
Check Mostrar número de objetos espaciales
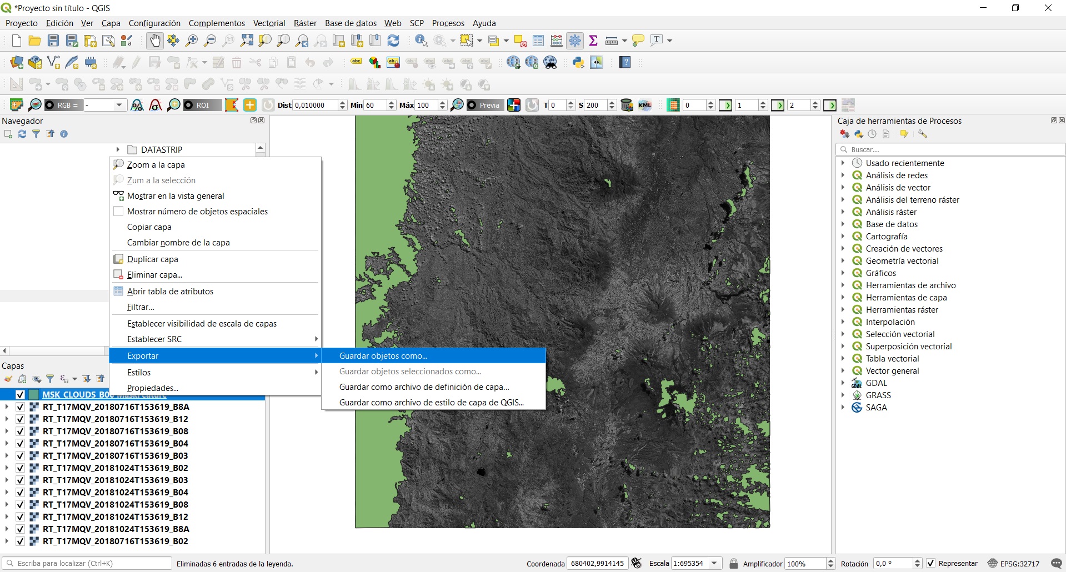(x=118, y=212)
